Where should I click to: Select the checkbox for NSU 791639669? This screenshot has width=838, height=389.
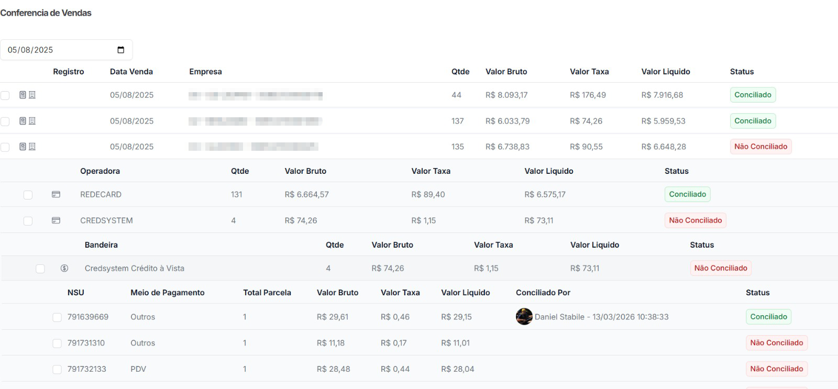[57, 317]
